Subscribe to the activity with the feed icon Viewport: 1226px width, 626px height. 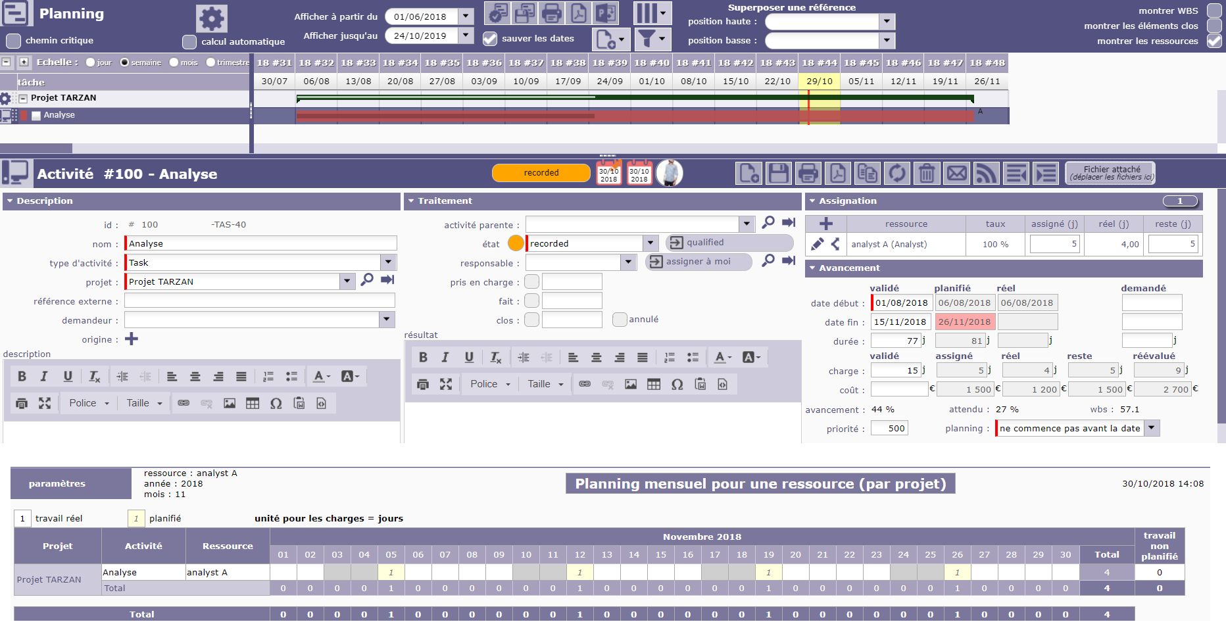point(987,174)
